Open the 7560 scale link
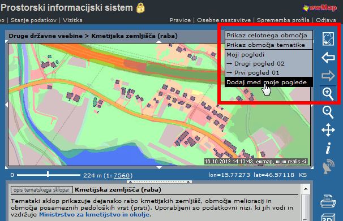 (122, 175)
